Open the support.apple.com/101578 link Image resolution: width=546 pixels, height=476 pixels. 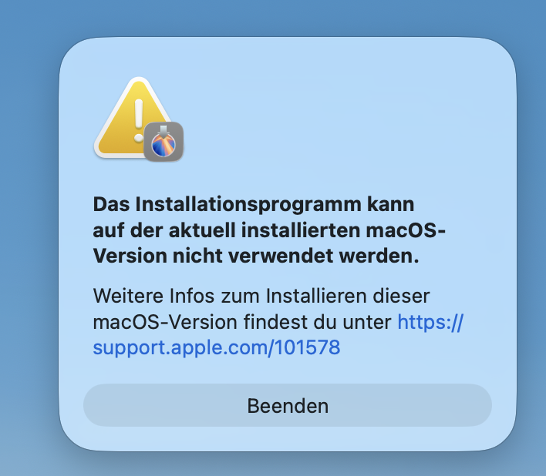(217, 347)
